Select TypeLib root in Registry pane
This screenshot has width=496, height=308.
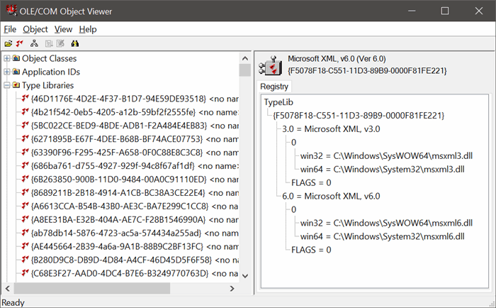pos(278,102)
